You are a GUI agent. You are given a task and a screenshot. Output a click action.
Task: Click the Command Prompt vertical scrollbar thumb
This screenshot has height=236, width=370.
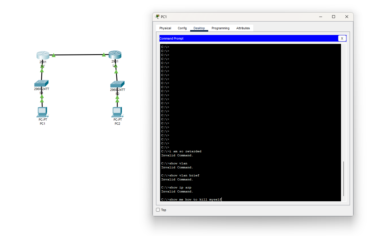click(344, 179)
